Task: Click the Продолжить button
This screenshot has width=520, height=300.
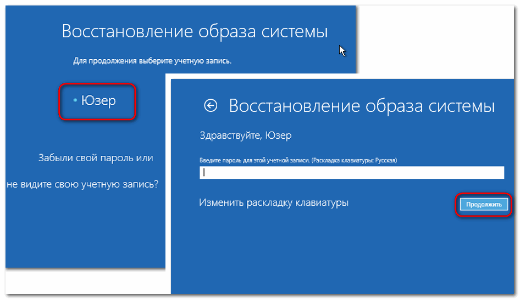Action: (x=484, y=205)
